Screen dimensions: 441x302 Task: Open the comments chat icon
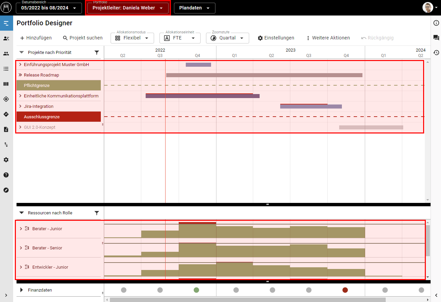[x=436, y=38]
